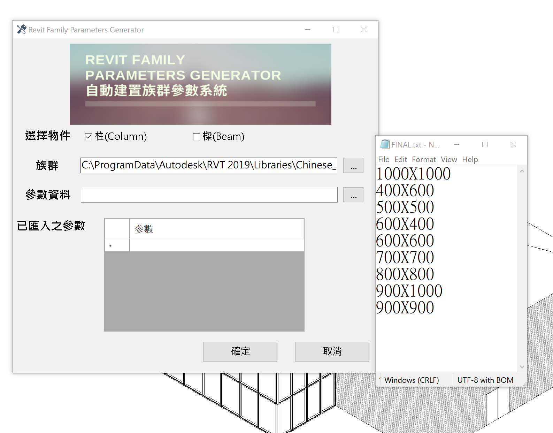Maximize the FINAL.txt Notepad window
553x433 pixels.
(485, 144)
